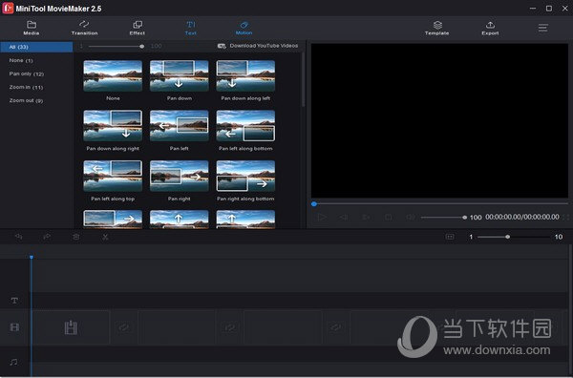Select the Motion tab
Viewport: 573px width, 378px height.
click(x=244, y=28)
